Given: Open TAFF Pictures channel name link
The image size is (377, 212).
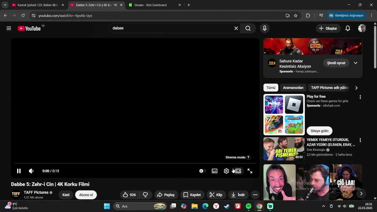Looking at the screenshot, I should coord(36,192).
